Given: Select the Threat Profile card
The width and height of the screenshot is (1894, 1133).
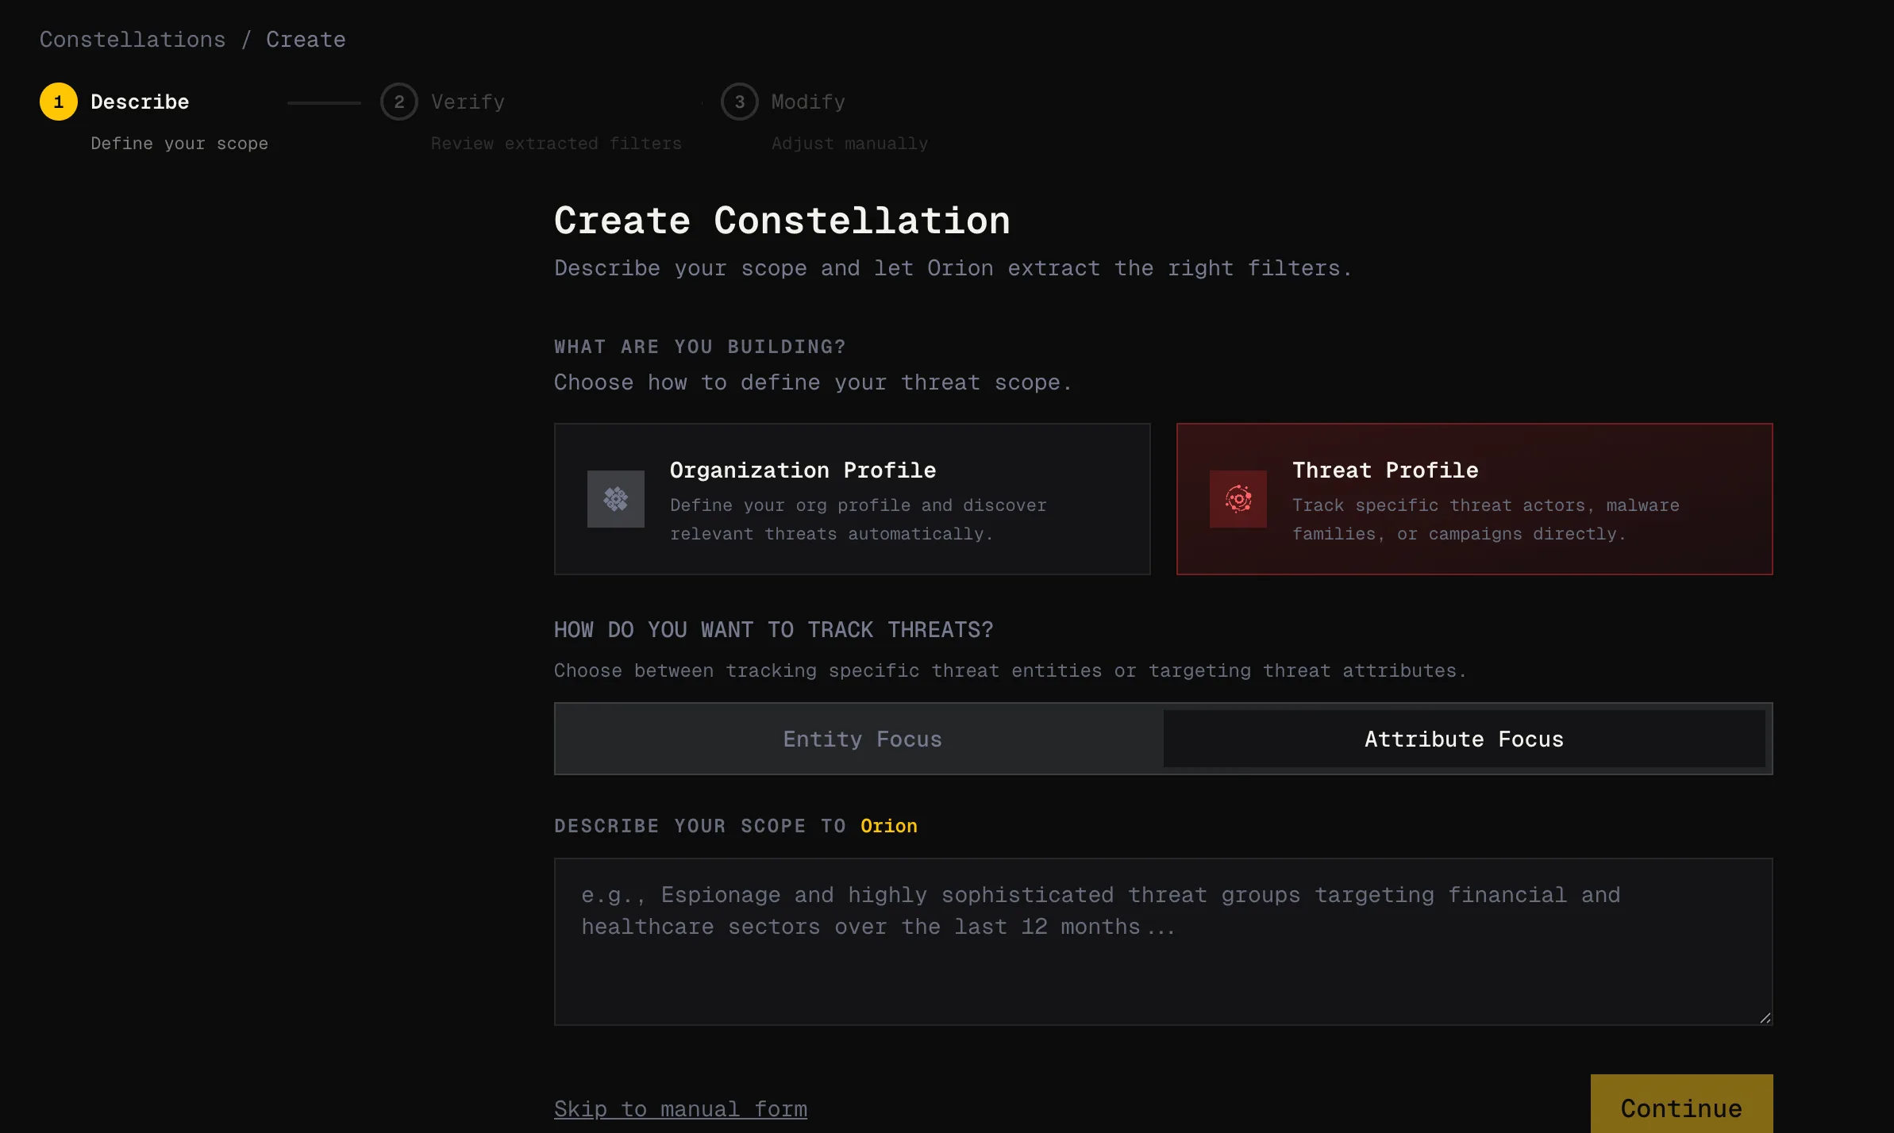Looking at the screenshot, I should [1474, 499].
